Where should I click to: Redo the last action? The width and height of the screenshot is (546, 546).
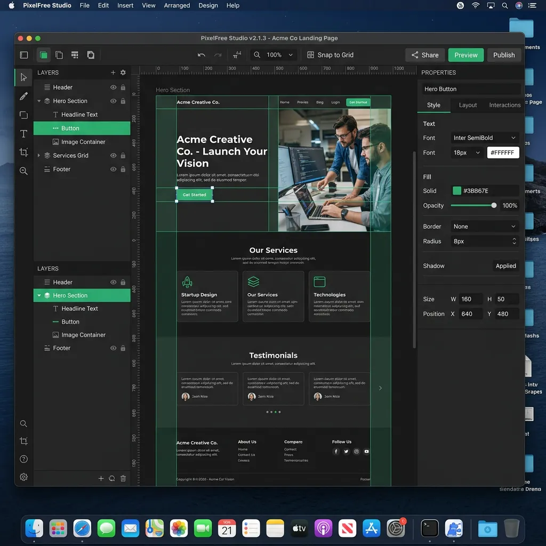pos(218,55)
